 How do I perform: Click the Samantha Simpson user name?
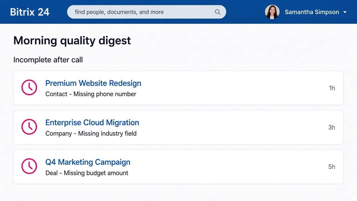coord(312,12)
